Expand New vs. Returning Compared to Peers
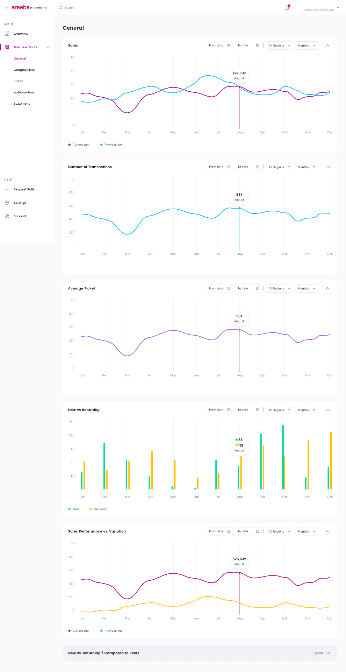346x672 pixels. [321, 653]
